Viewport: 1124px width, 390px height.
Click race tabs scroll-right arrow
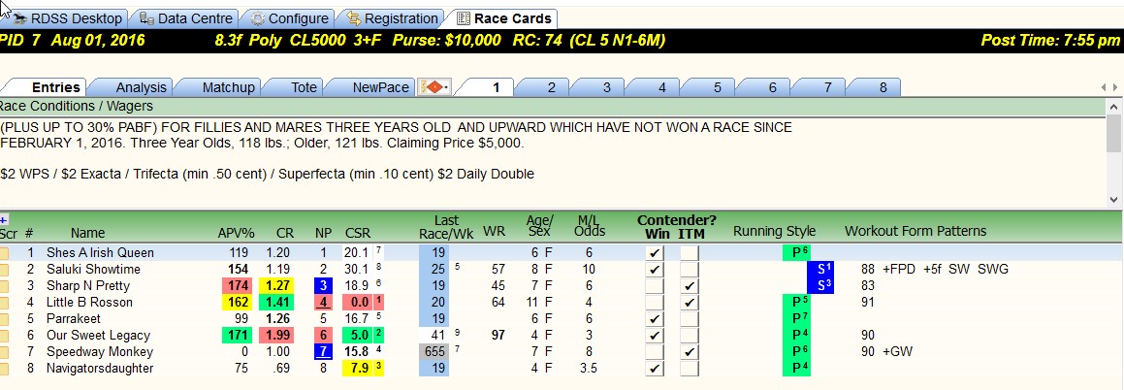(1115, 87)
